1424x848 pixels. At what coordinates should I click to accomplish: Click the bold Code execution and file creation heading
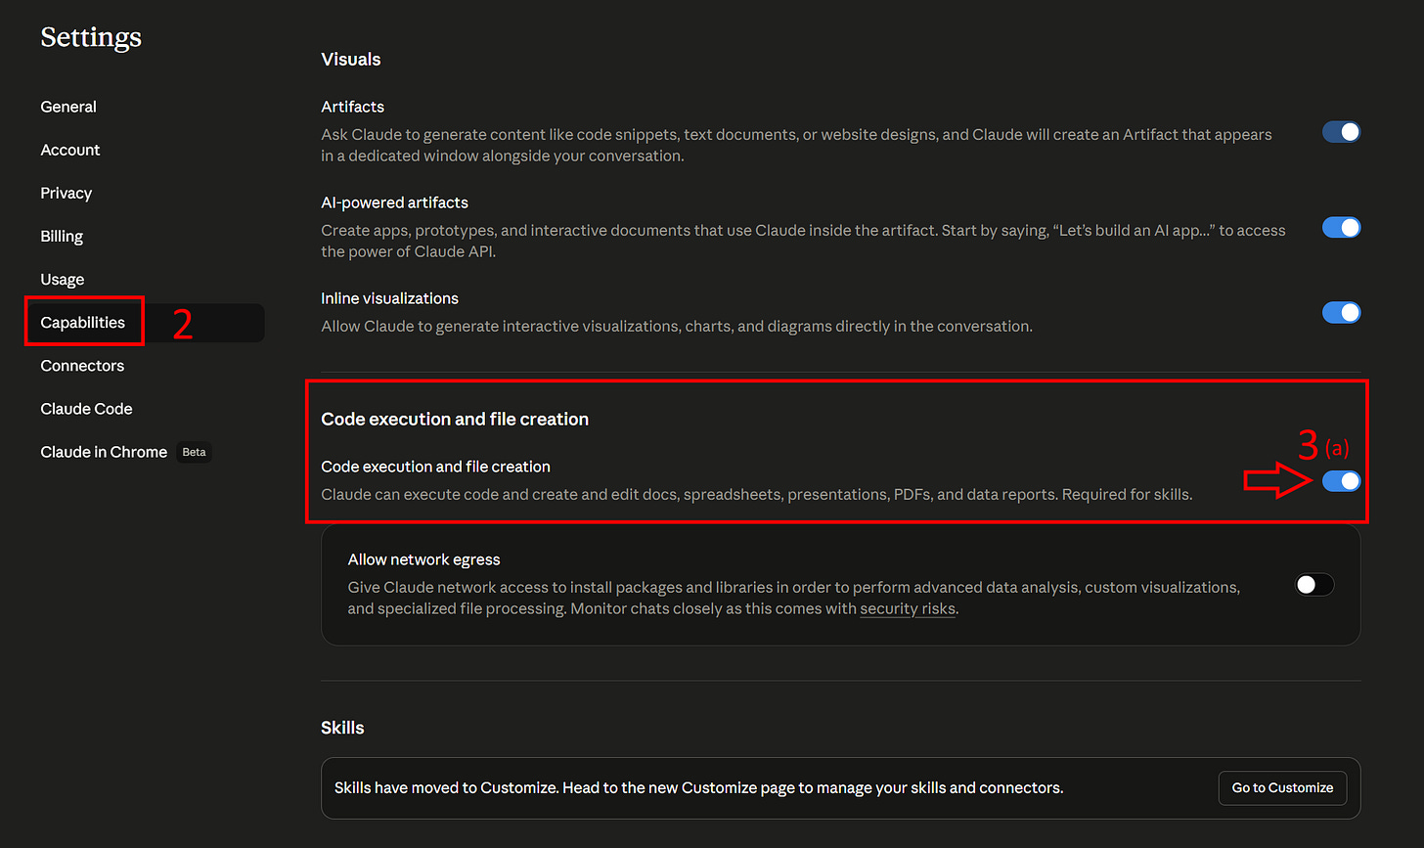tap(455, 419)
